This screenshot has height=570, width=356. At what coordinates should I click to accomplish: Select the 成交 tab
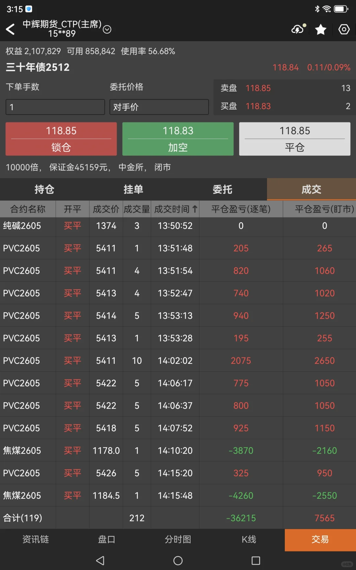(x=311, y=189)
